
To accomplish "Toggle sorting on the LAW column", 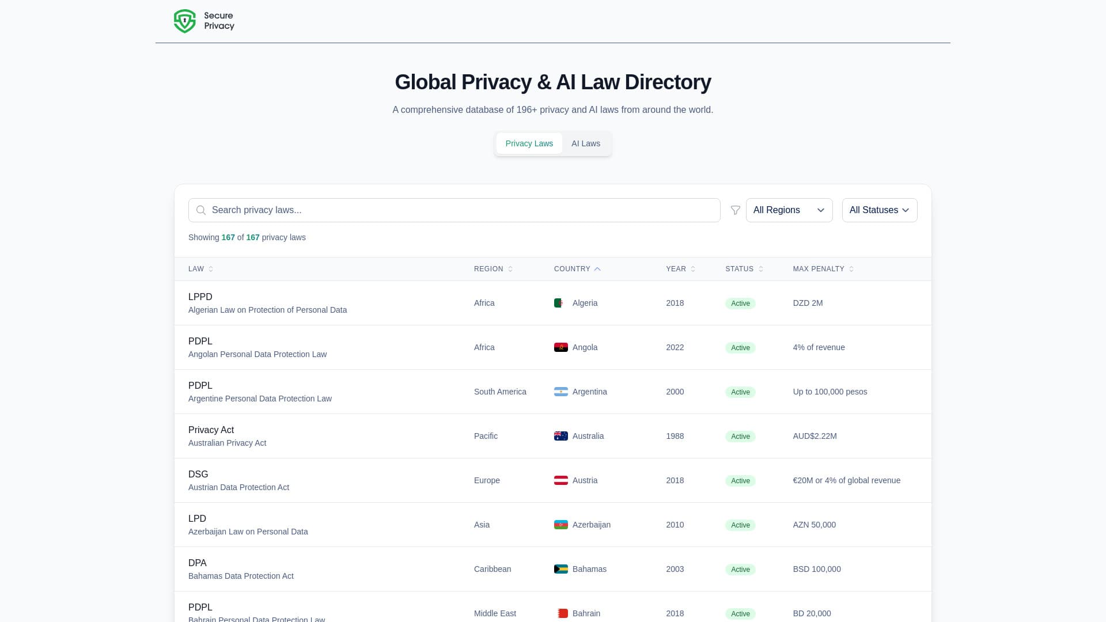I will [x=200, y=269].
